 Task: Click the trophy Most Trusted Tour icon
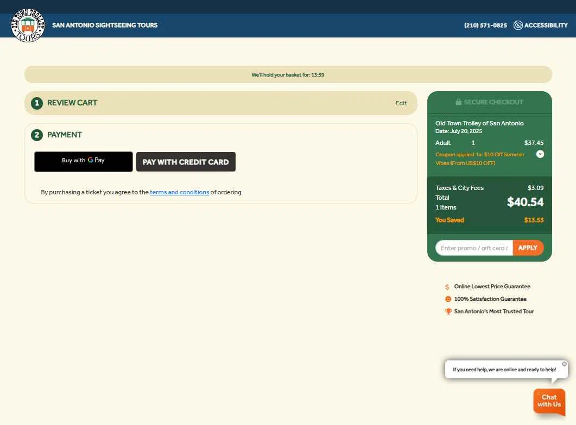[x=448, y=312]
